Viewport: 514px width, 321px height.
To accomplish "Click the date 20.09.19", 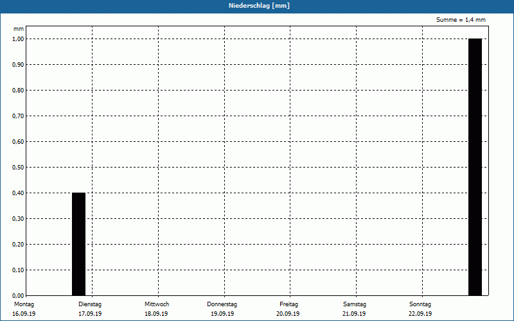I will 288,314.
